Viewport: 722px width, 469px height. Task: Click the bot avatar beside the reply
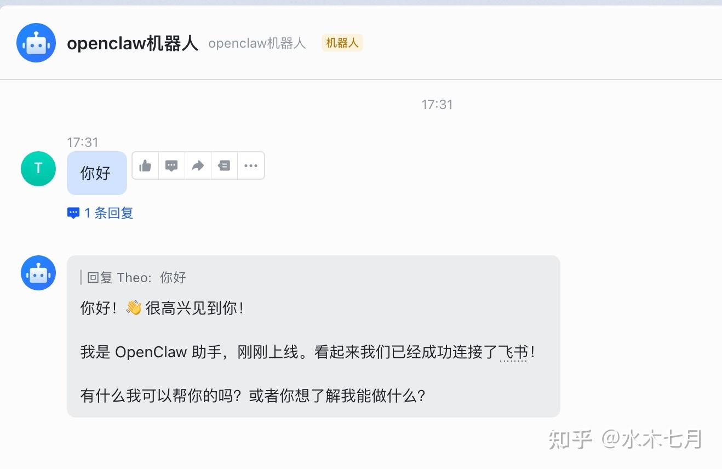pyautogui.click(x=38, y=273)
